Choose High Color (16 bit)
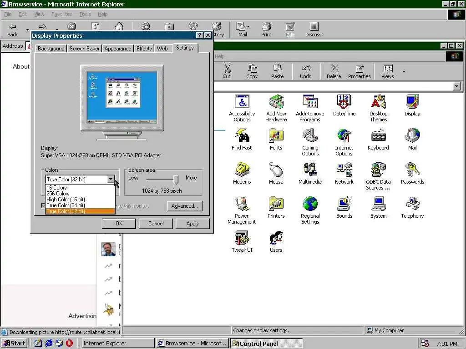Viewport: 466px width, 349px height. (80, 199)
